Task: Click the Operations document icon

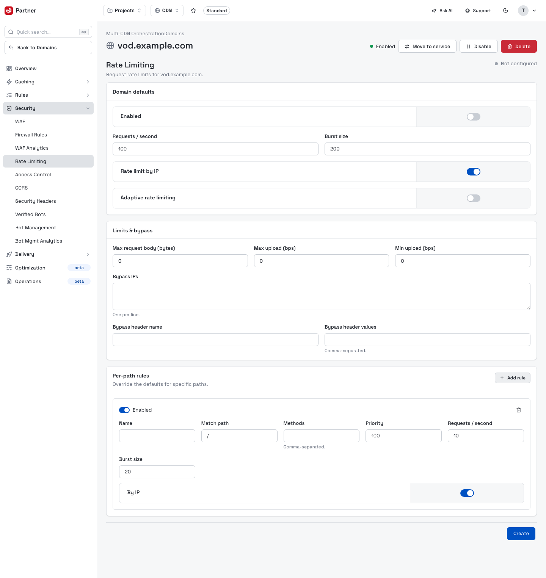Action: (9, 282)
